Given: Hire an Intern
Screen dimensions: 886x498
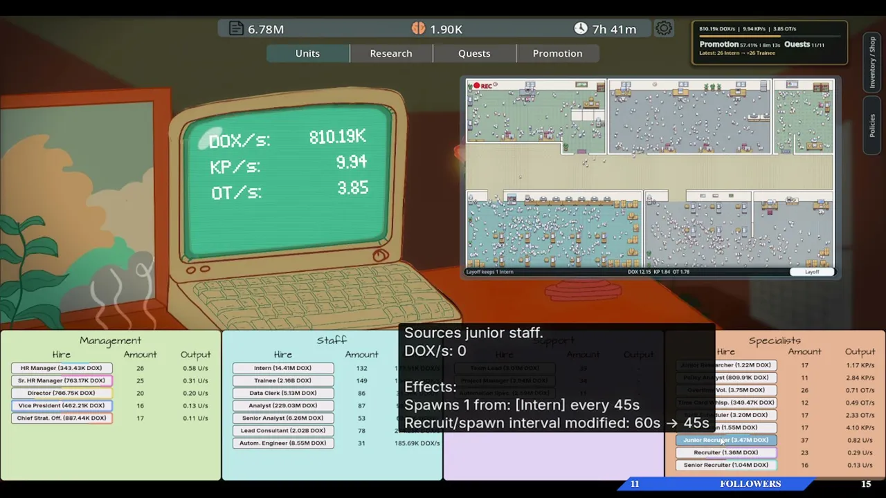Looking at the screenshot, I should (x=283, y=368).
